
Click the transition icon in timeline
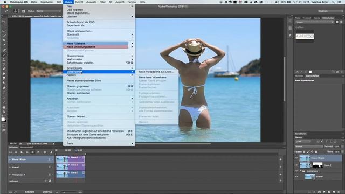coord(51,152)
